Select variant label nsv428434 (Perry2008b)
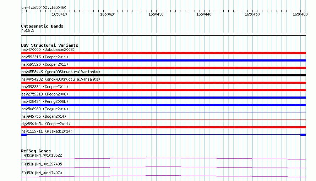The height and width of the screenshot is (181, 316). coord(45,101)
